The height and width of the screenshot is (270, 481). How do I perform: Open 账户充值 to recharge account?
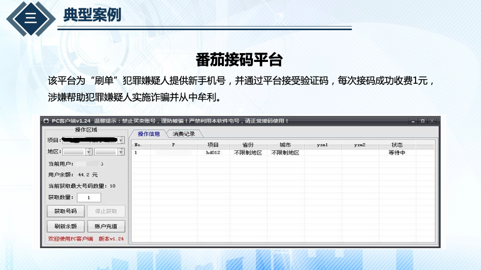(x=106, y=226)
